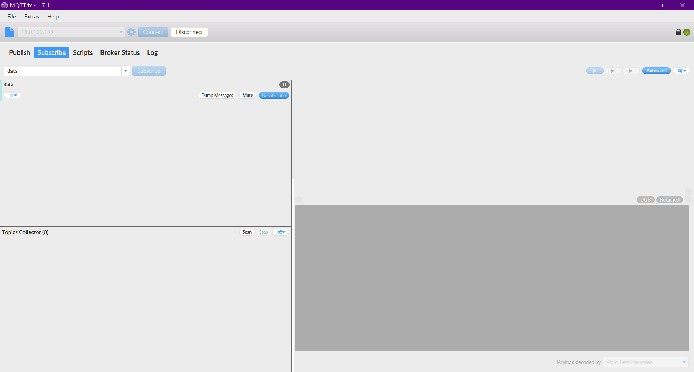
Task: Start a Topics Collector Scan
Action: tap(247, 232)
